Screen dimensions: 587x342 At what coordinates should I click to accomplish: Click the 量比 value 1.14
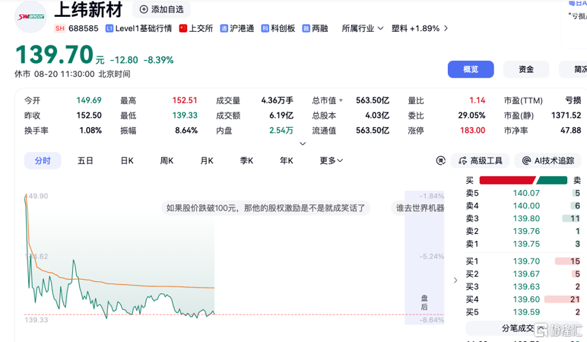point(478,100)
